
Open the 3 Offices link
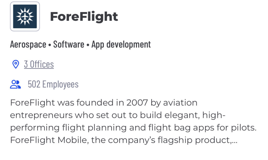coord(39,64)
